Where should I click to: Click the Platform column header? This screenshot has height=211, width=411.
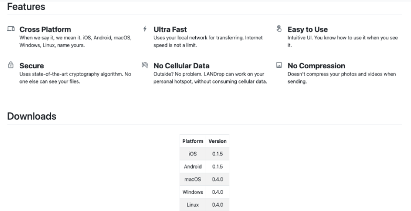(x=193, y=141)
